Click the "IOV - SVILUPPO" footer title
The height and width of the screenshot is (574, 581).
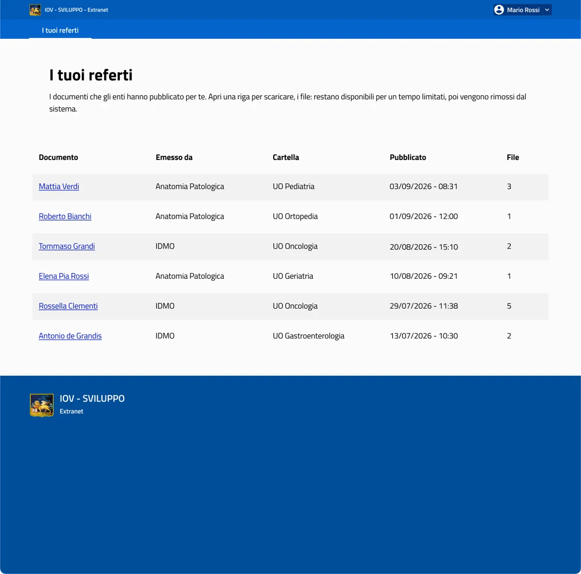coord(92,399)
